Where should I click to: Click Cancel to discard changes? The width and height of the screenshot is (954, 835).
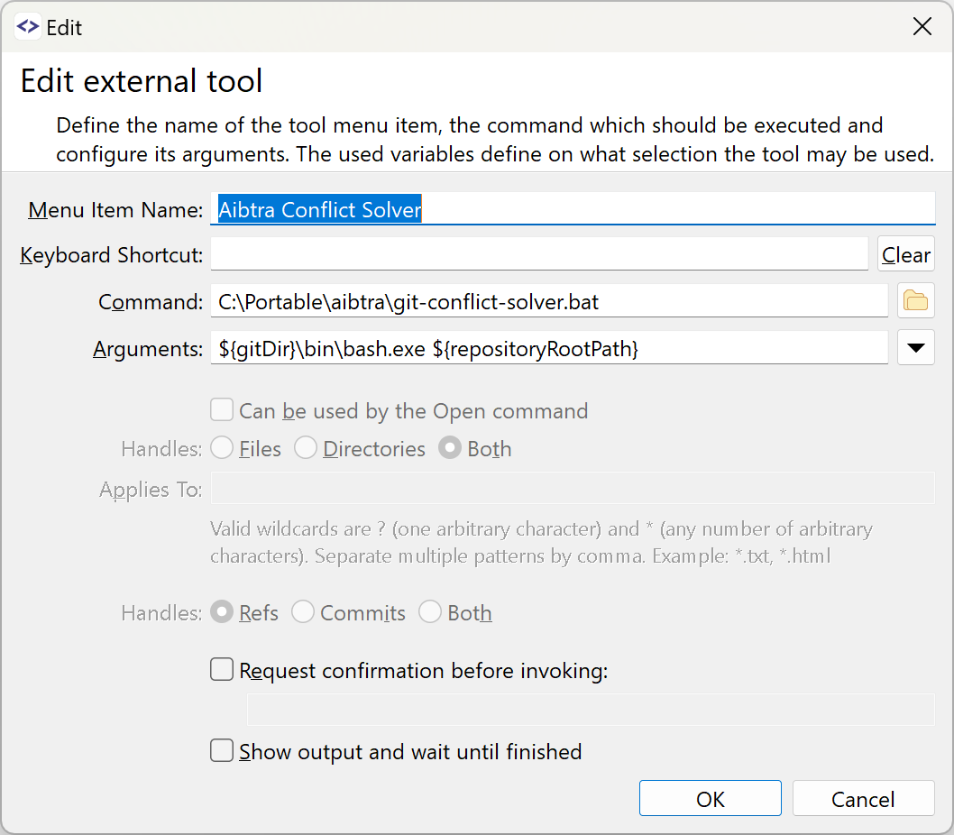863,798
